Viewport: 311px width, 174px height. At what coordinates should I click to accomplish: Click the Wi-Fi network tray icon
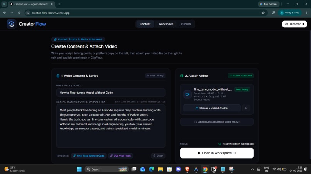pos(274,169)
